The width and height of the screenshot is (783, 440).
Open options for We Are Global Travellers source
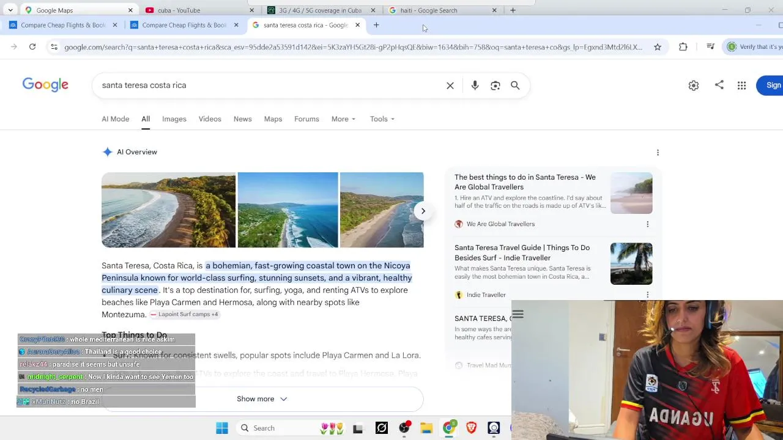coord(647,224)
